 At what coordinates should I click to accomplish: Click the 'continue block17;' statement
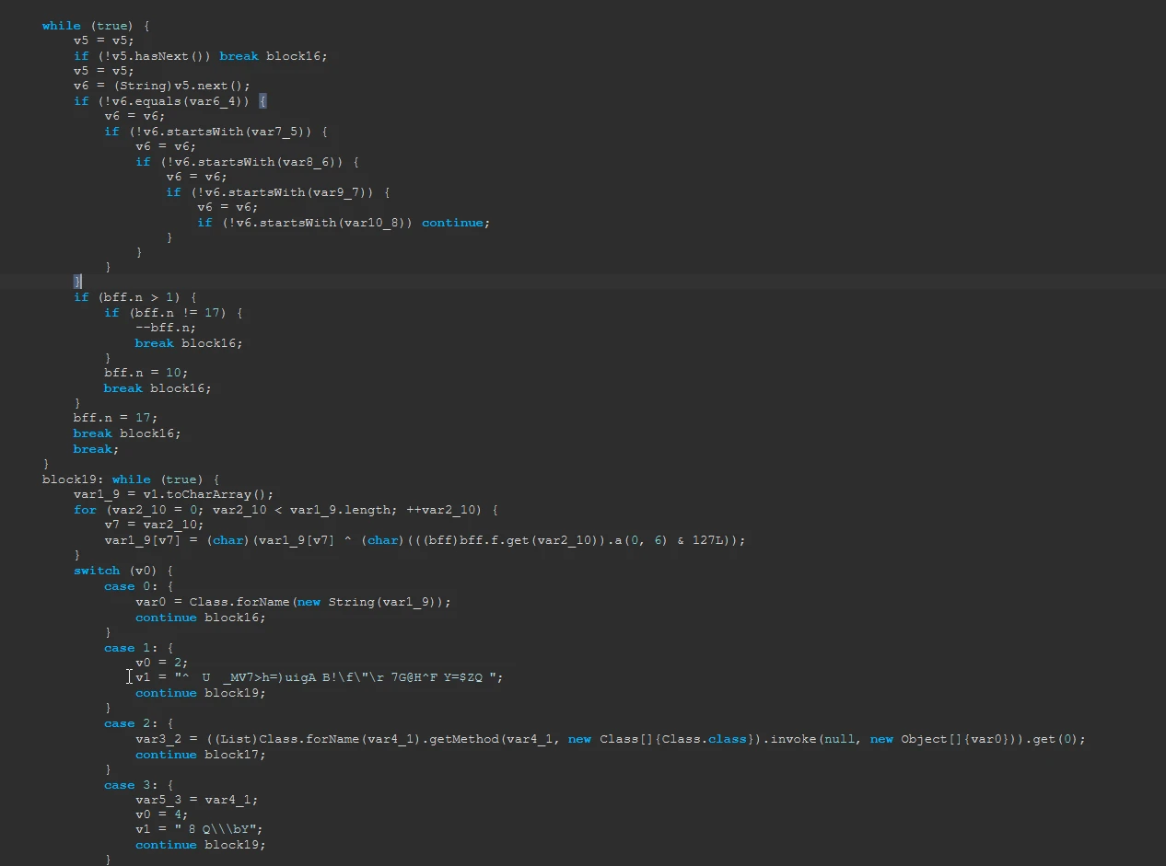201,755
